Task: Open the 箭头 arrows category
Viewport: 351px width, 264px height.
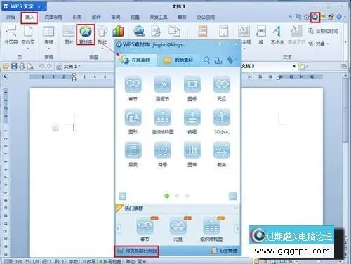Action: coord(222,154)
